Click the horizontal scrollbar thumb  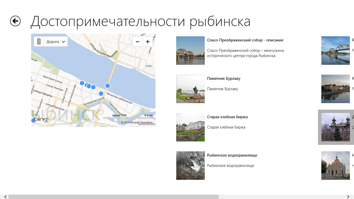pyautogui.click(x=114, y=197)
